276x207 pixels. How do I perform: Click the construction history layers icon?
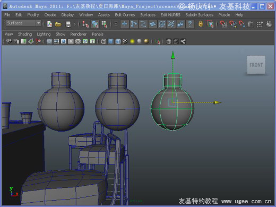(x=269, y=24)
